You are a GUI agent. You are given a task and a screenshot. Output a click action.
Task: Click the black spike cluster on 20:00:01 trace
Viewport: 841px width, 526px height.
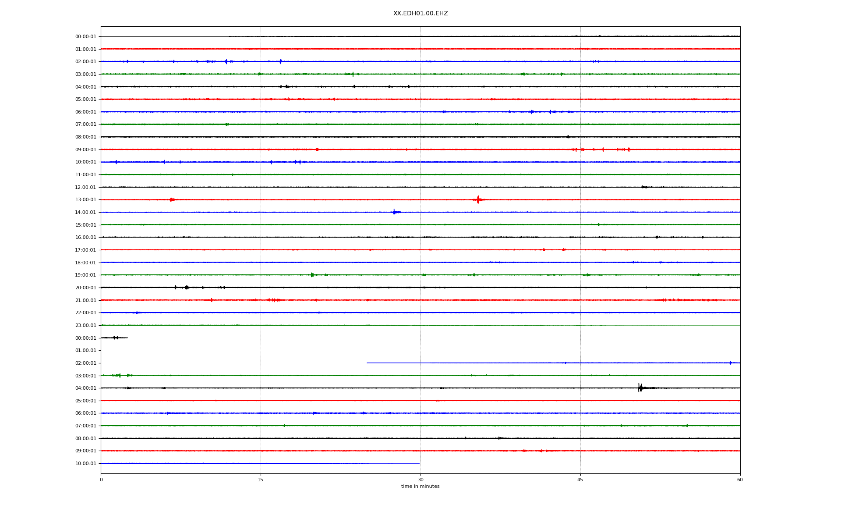tap(187, 288)
